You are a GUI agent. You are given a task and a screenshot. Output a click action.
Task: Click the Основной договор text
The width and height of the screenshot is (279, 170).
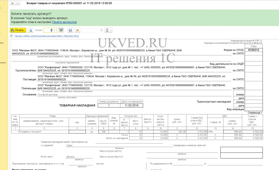pyautogui.click(x=47, y=95)
